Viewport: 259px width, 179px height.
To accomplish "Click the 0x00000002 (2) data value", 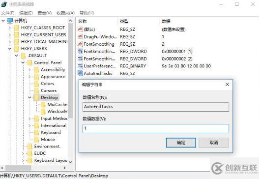I will tap(177, 59).
